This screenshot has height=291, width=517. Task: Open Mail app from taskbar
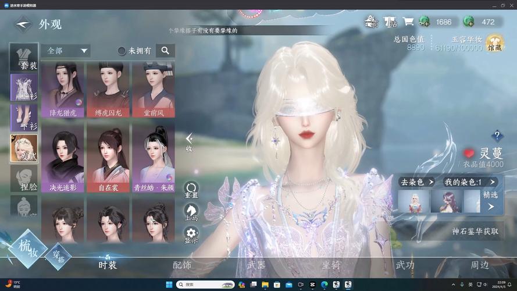click(289, 285)
